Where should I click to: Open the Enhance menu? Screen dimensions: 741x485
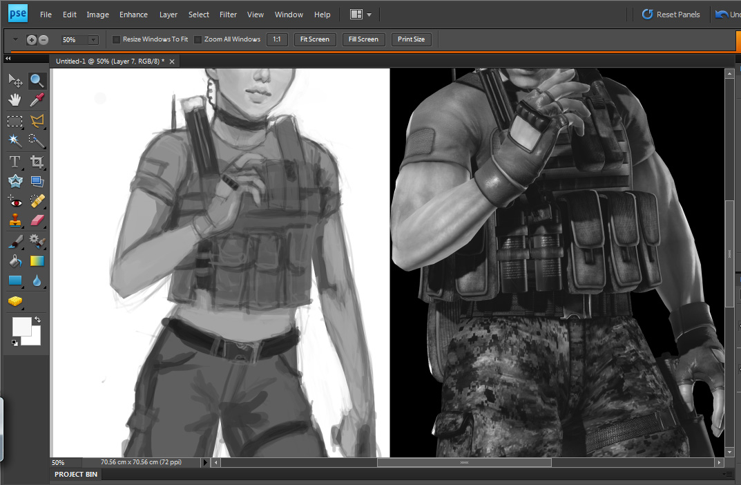133,15
